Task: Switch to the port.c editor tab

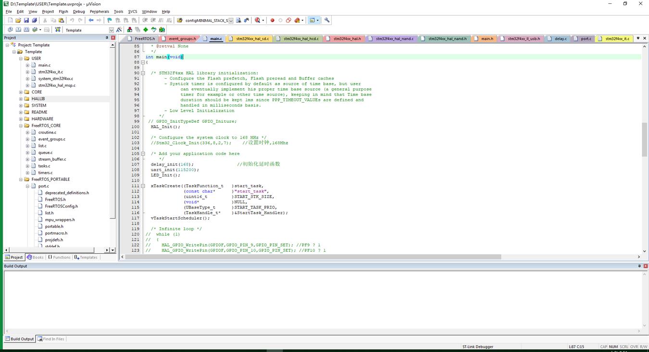Action: 583,38
